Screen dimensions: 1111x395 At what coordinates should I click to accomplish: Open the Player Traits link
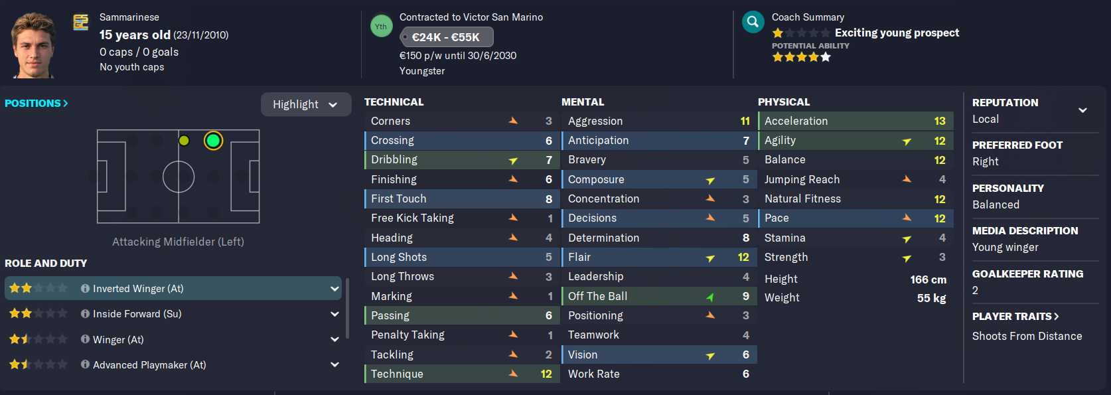click(x=1015, y=317)
